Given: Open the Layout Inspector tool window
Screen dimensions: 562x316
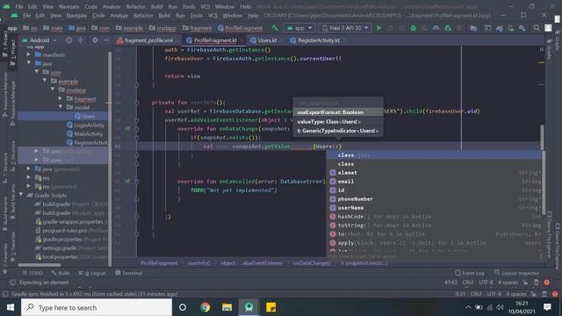Looking at the screenshot, I should click(516, 273).
